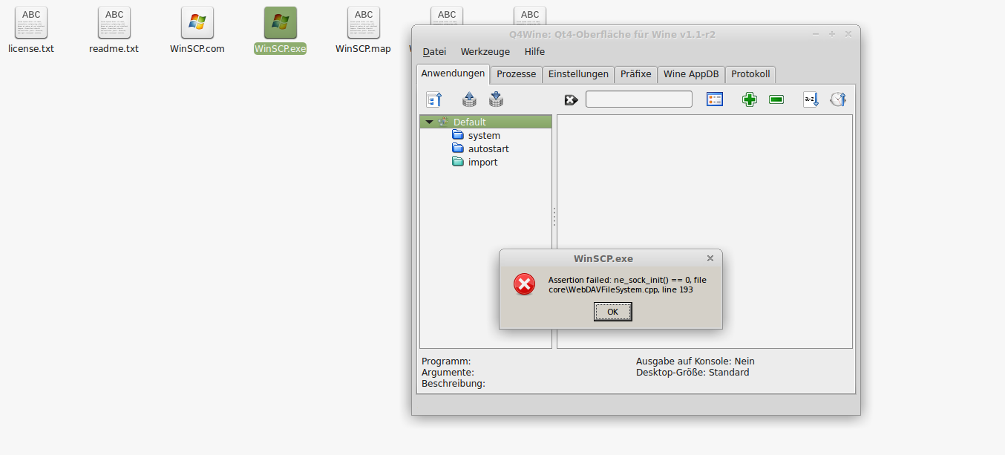Click the tree state icon in toolbar
This screenshot has height=455, width=1005.
pyautogui.click(x=434, y=99)
